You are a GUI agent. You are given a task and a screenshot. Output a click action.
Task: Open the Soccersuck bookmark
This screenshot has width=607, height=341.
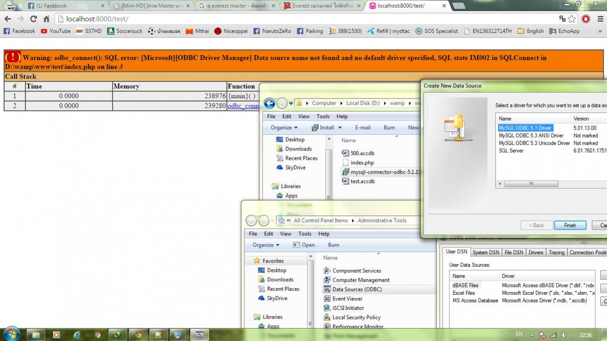click(125, 31)
